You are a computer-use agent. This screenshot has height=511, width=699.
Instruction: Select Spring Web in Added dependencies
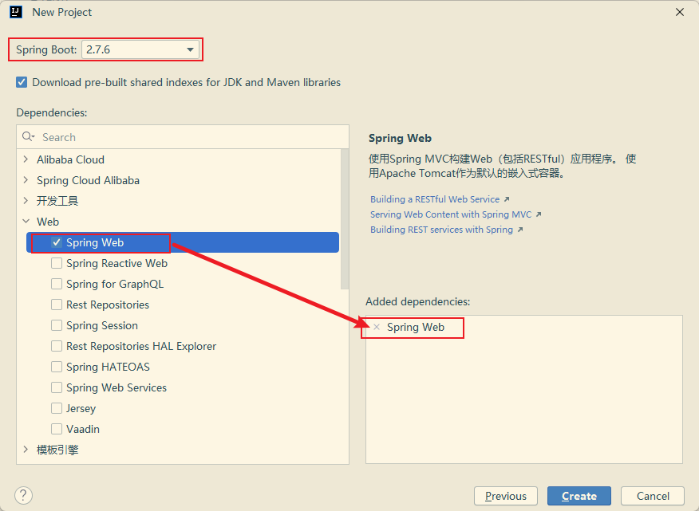[x=416, y=327]
